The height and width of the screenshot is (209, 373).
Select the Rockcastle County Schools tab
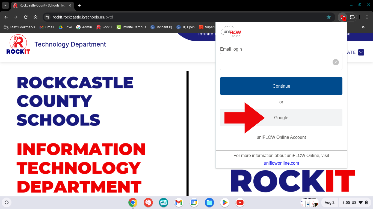[x=42, y=5]
